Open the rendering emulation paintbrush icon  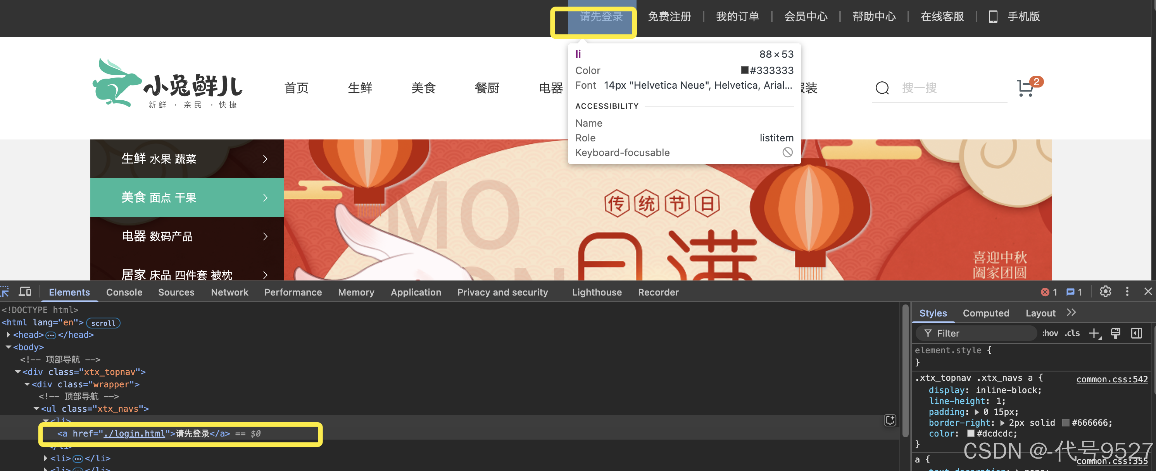(1115, 333)
